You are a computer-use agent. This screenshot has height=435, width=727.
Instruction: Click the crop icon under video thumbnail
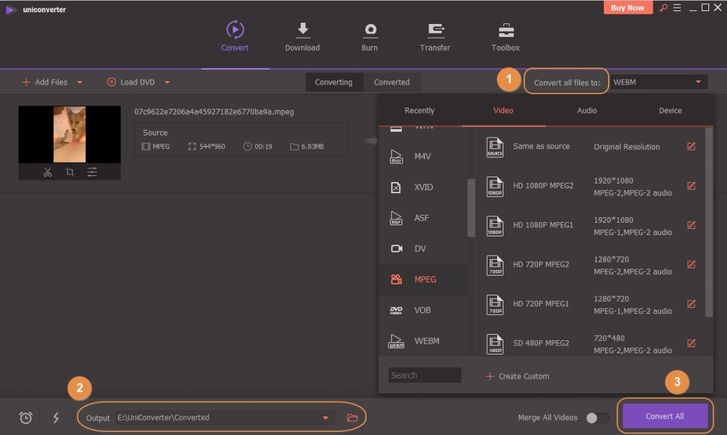tap(69, 173)
